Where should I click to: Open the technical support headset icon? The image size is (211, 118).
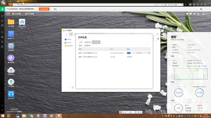(11, 94)
